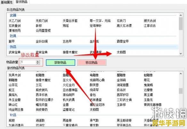Select 湖笔徽墨 in the game item list
The image size is (187, 129).
tap(123, 85)
